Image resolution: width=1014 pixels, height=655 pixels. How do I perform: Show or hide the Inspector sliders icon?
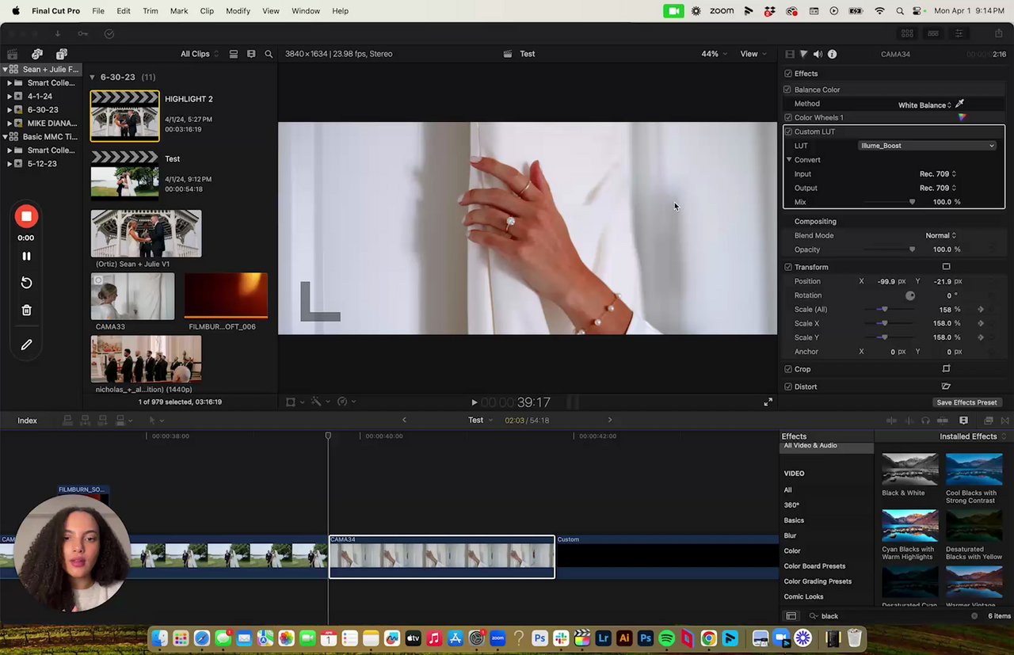[959, 33]
